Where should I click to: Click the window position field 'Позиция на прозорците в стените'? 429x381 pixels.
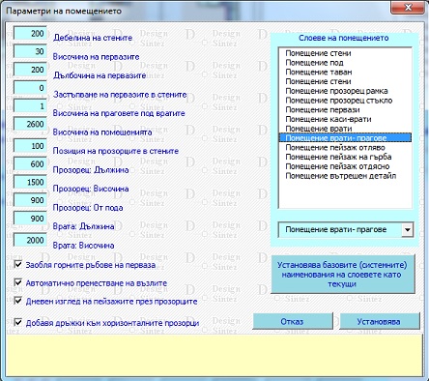pos(30,146)
